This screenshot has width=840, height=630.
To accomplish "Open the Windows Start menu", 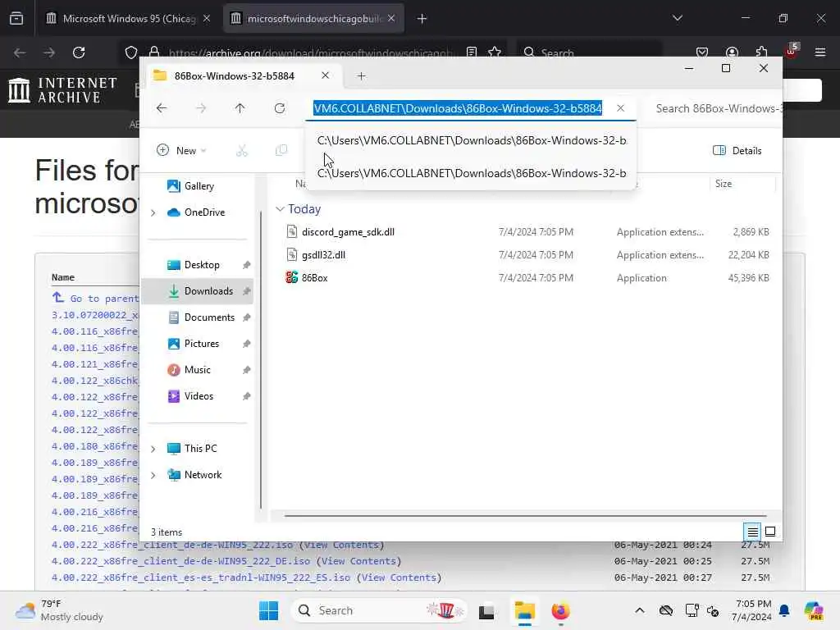I will 268,610.
